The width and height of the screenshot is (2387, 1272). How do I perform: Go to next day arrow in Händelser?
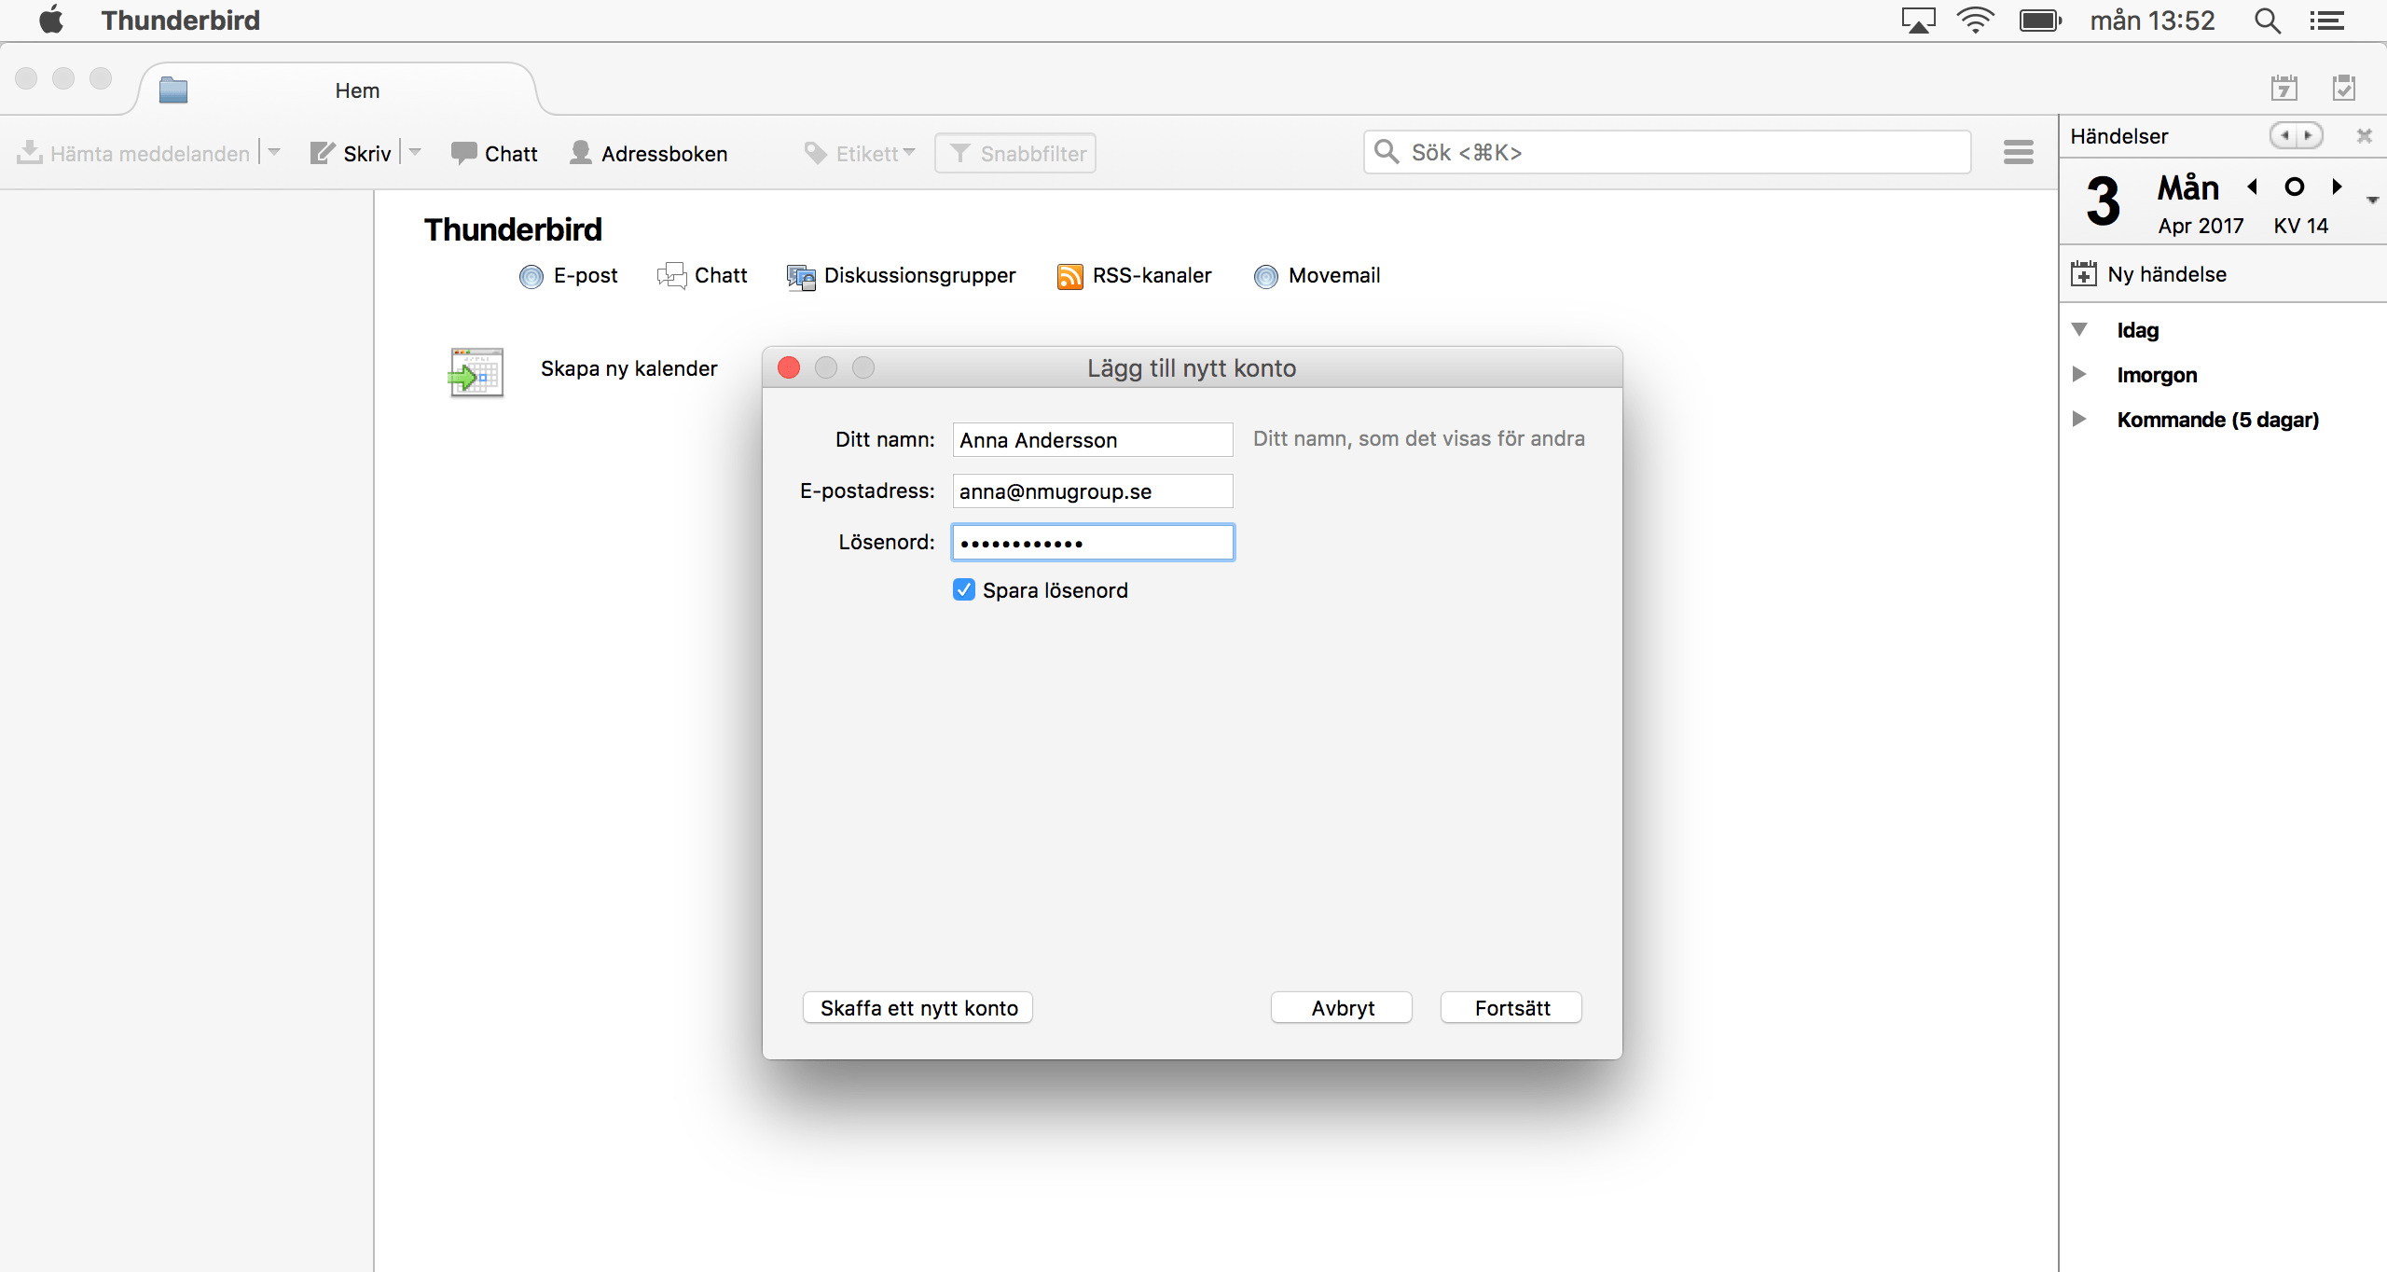pyautogui.click(x=2337, y=187)
